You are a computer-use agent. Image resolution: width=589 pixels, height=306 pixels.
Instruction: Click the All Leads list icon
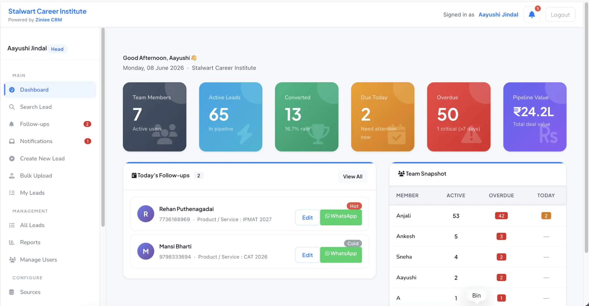[x=12, y=225]
